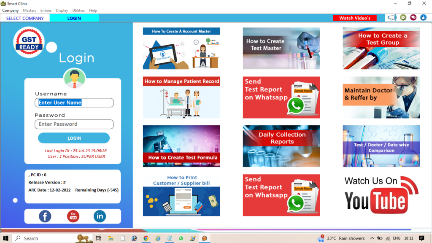Switch to the SELECT COMPANY tab
432x243 pixels.
25,18
